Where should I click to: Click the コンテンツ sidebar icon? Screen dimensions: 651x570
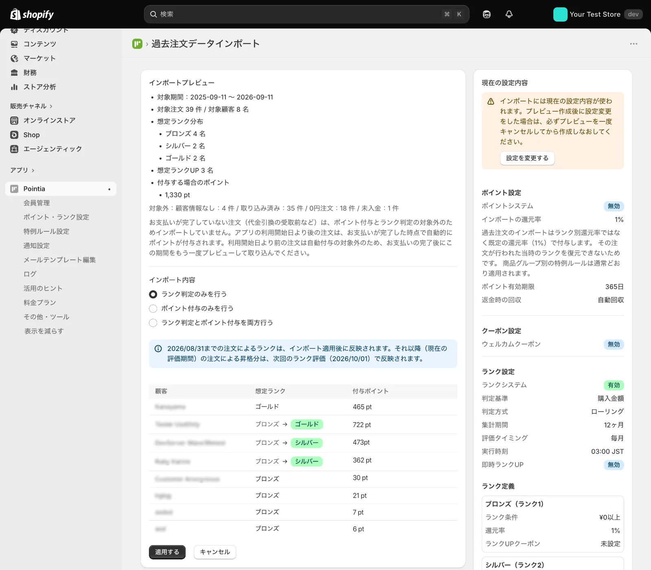(x=14, y=44)
